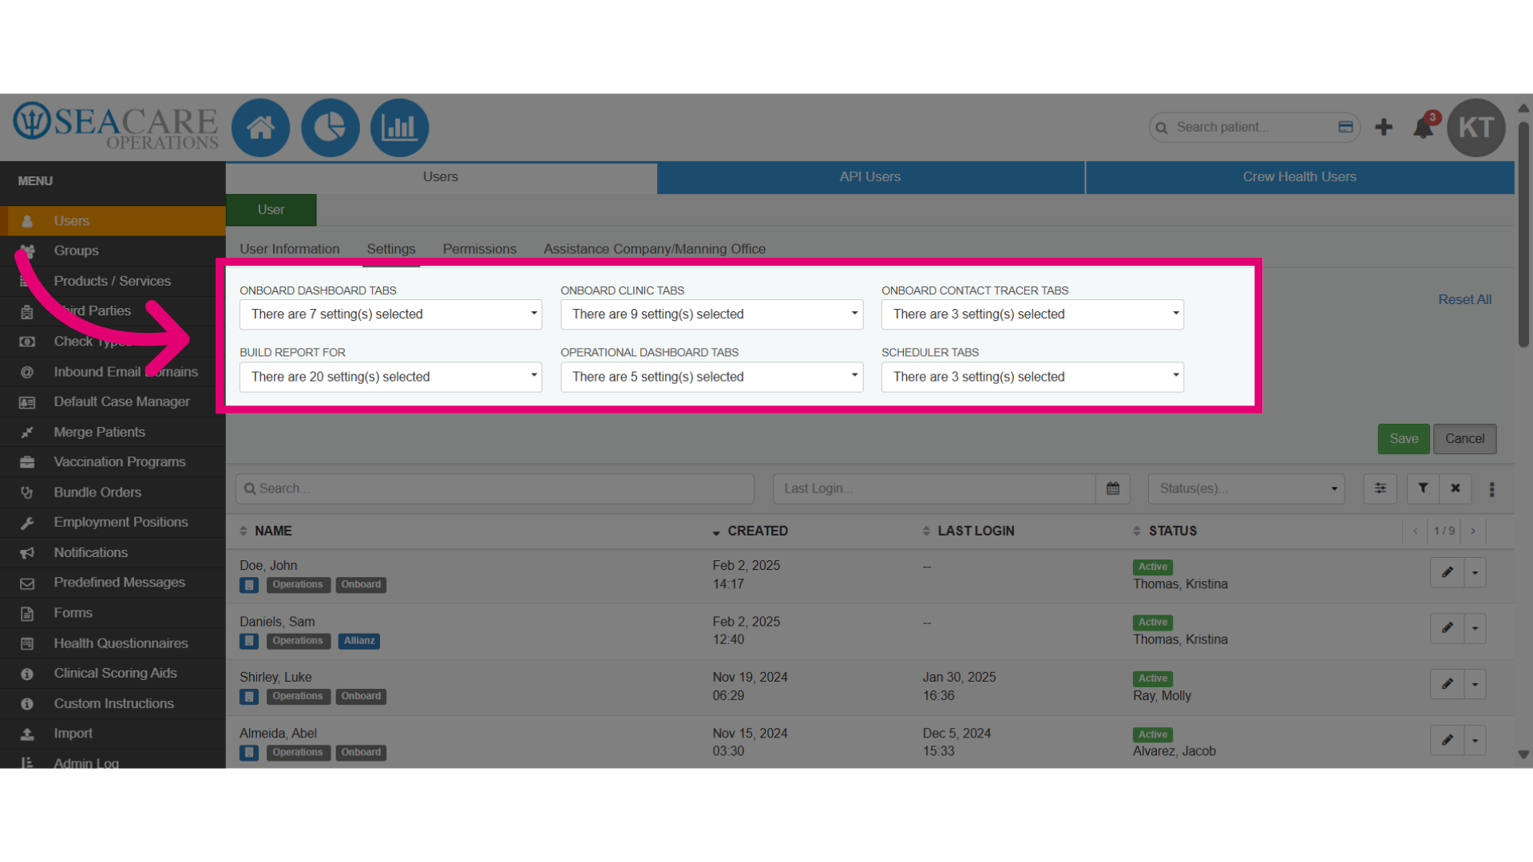Open Groups in sidebar menu
1533x862 pixels.
113,251
